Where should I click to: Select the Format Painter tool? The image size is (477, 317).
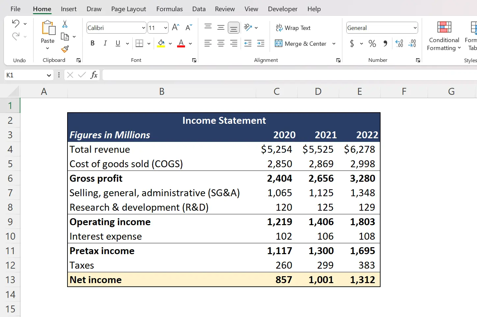[65, 49]
